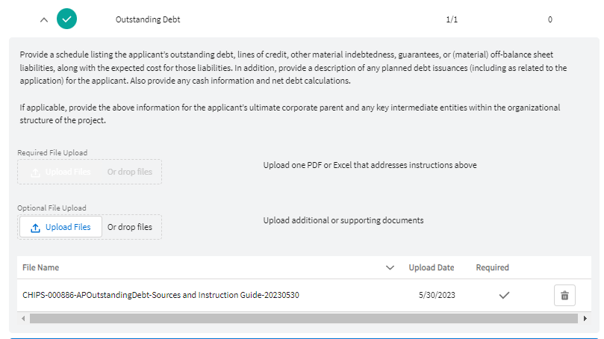Select the Outstanding Debt section title
This screenshot has height=339, width=604.
148,19
